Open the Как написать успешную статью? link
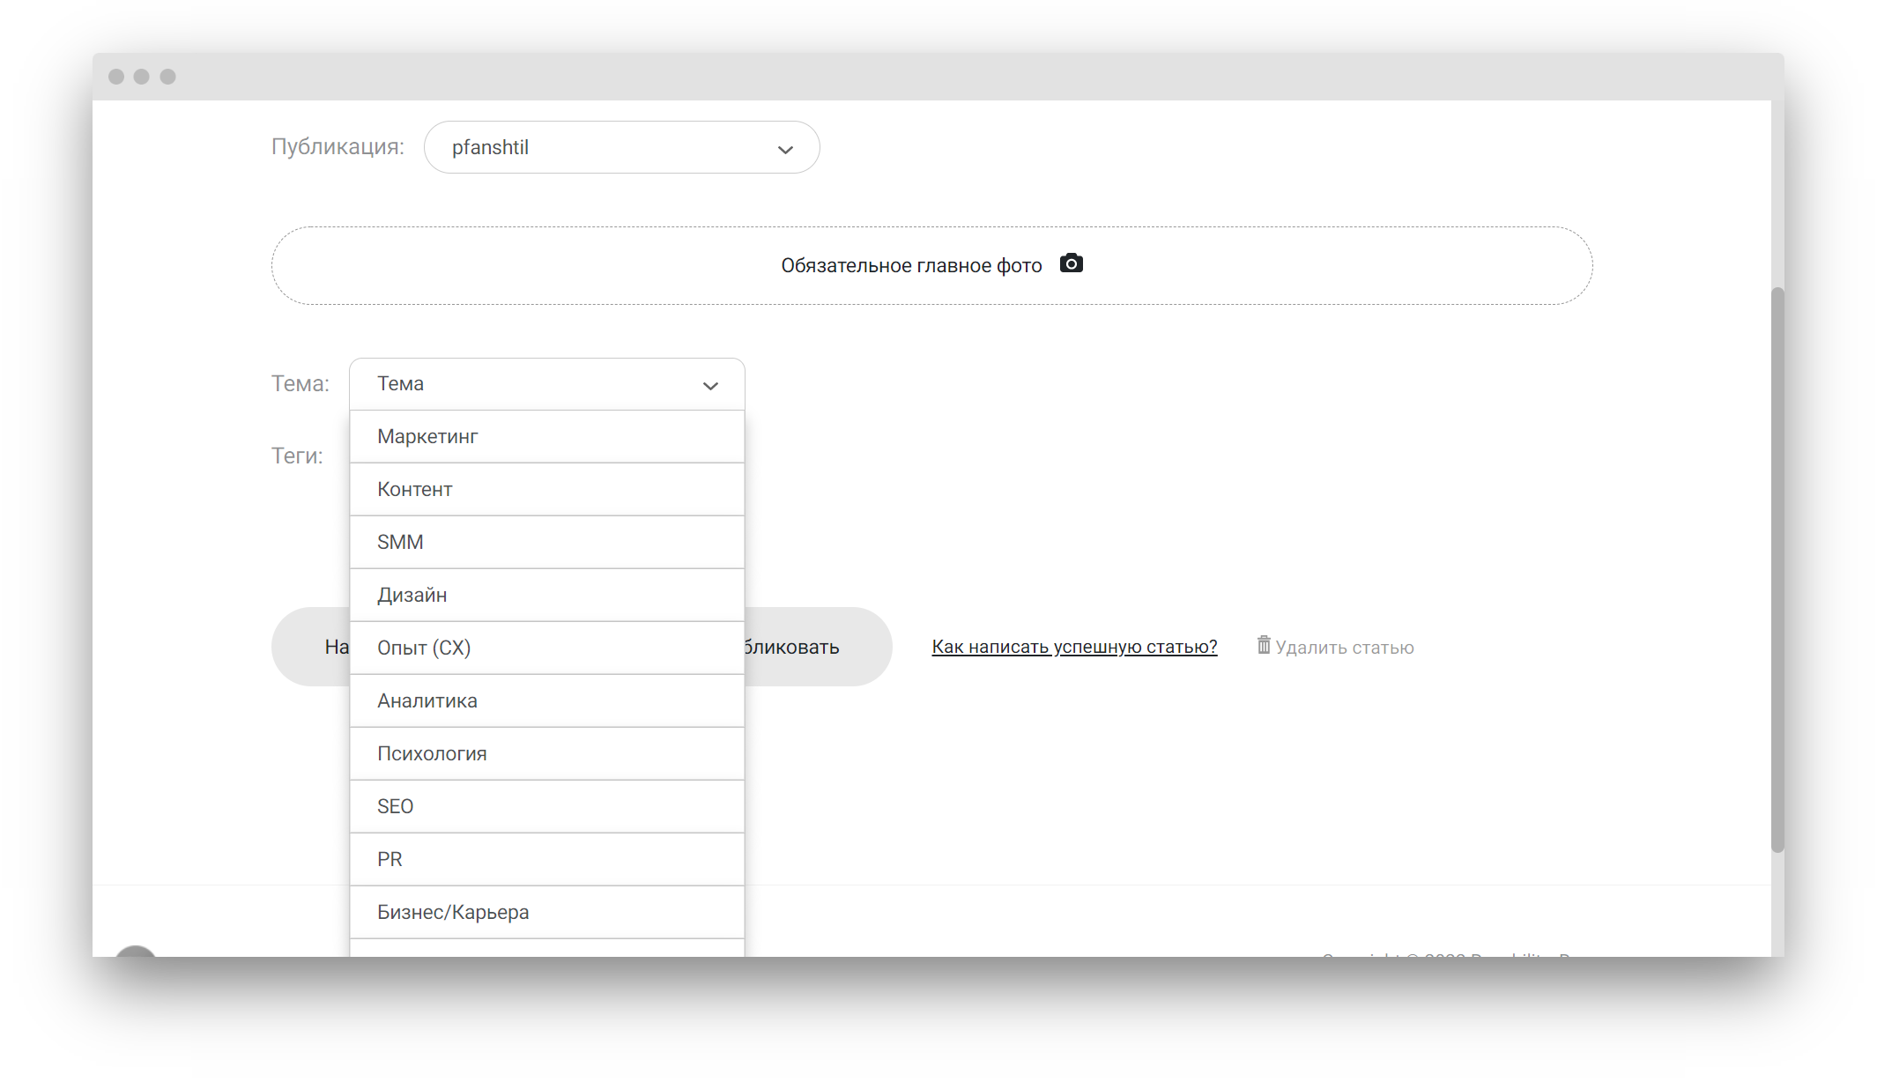 tap(1074, 647)
